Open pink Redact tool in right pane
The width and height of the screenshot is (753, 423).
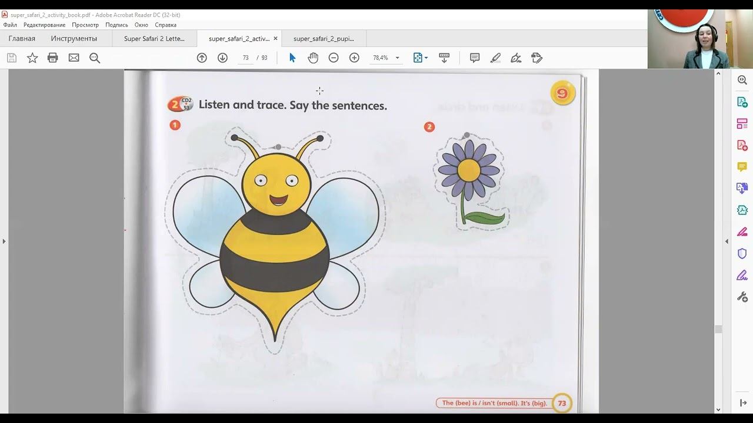pos(742,231)
